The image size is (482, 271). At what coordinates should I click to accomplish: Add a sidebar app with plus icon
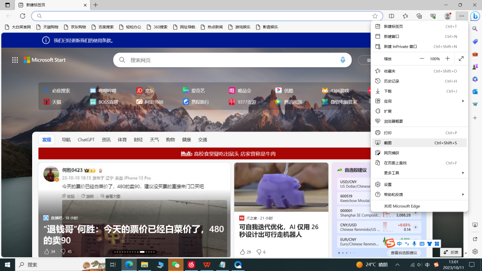click(x=475, y=118)
